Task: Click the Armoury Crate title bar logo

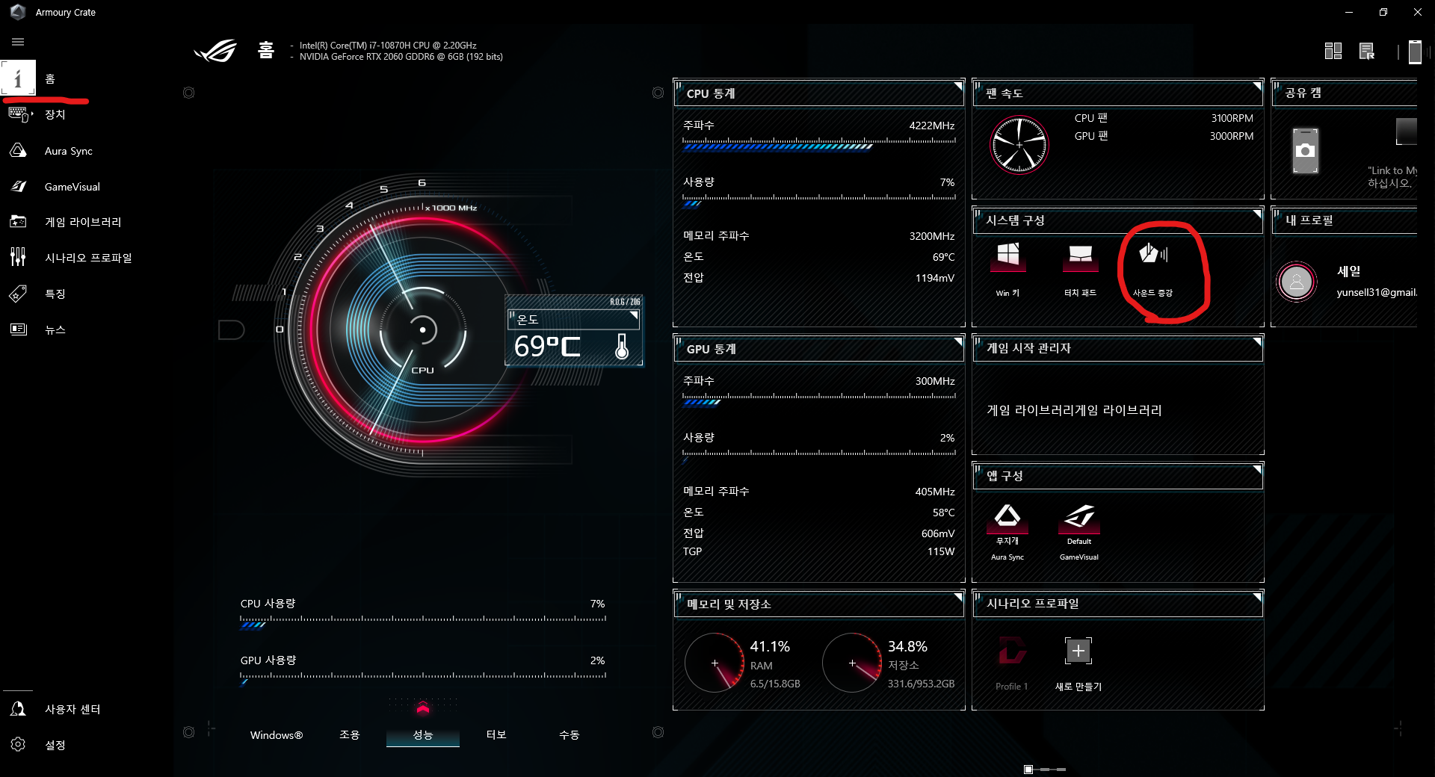Action: click(18, 12)
